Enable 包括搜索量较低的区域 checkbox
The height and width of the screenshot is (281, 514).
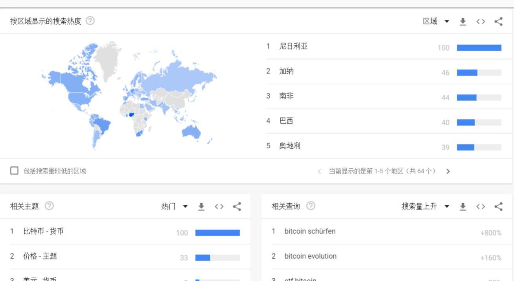click(14, 171)
